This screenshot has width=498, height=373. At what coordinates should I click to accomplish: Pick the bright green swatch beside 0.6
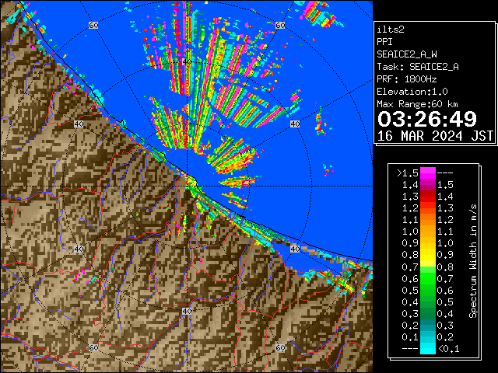[428, 278]
